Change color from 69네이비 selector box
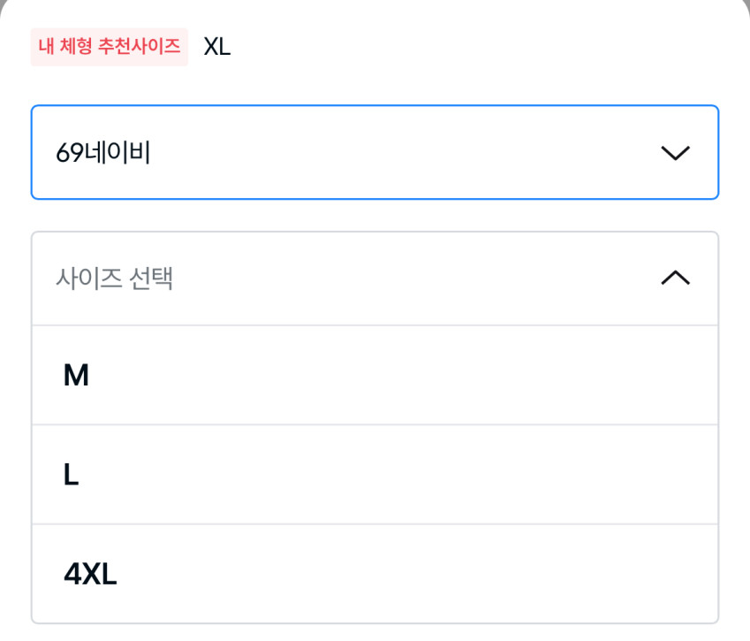750x641 pixels. tap(375, 153)
